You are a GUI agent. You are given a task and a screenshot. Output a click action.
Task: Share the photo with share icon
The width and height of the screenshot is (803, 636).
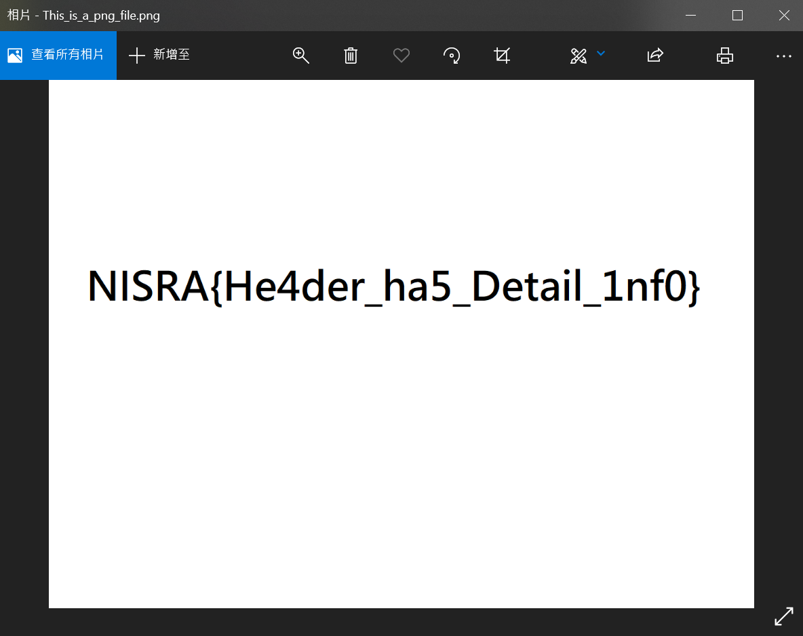655,55
